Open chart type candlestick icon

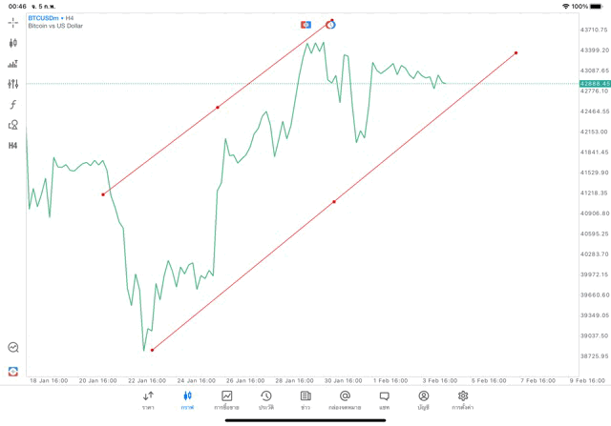click(13, 43)
